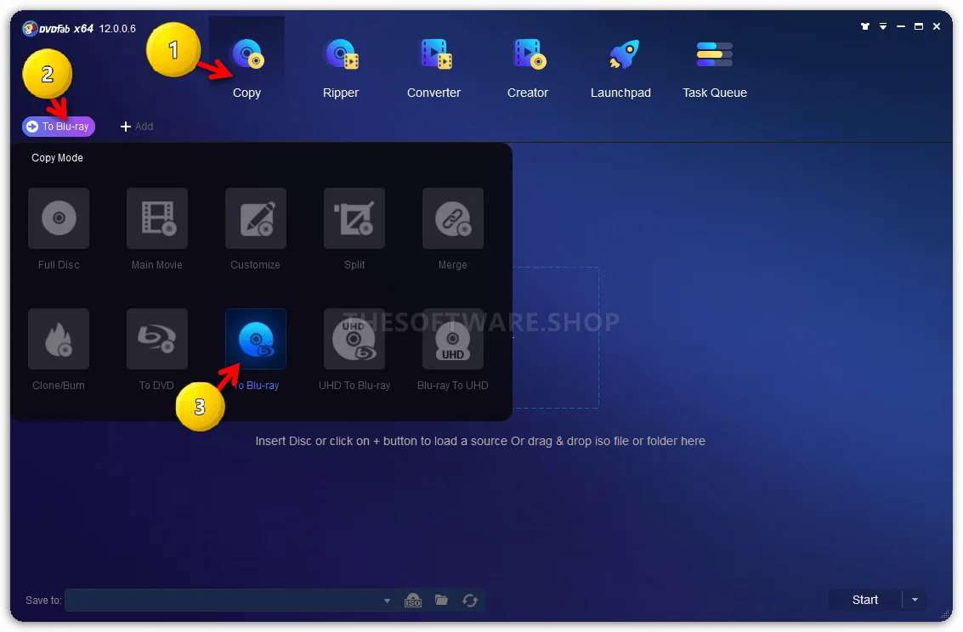
Task: Browse for output folder icon
Action: pos(442,600)
